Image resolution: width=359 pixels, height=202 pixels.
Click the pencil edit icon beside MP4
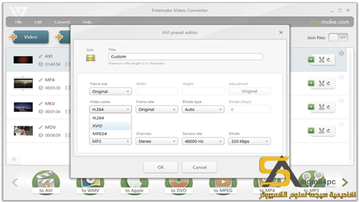41,80
